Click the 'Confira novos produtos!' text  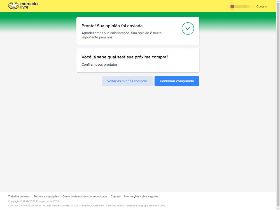[100, 64]
